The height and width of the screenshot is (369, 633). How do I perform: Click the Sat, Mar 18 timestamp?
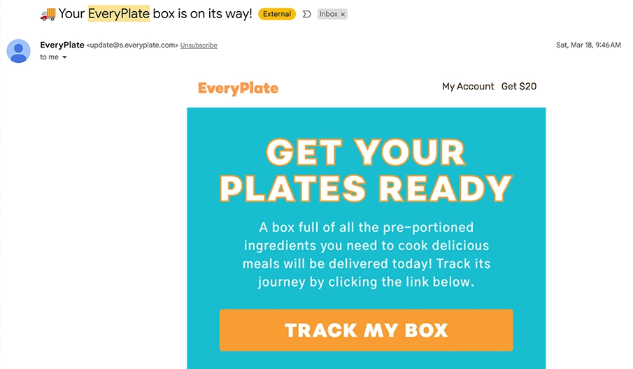588,45
